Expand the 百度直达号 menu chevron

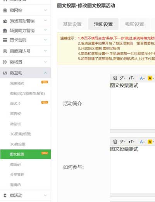coord(45,51)
